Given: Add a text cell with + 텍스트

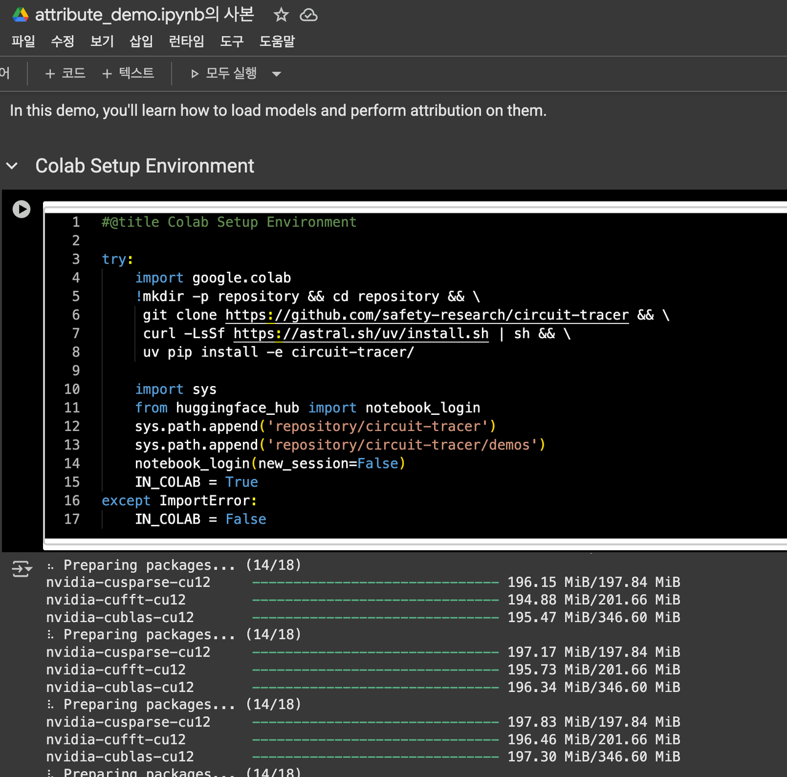Looking at the screenshot, I should coord(128,73).
